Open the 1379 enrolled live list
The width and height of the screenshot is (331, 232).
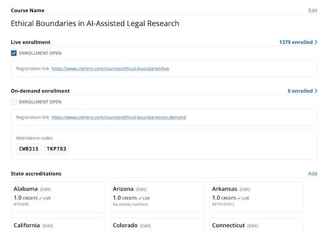pos(298,42)
